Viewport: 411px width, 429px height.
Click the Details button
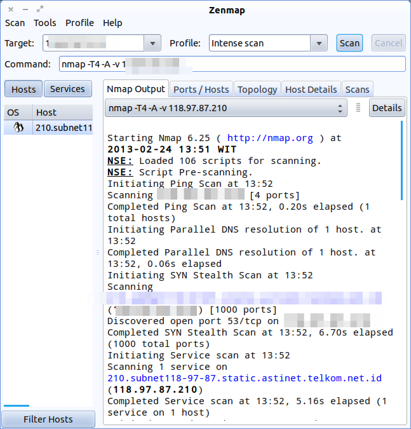[387, 108]
